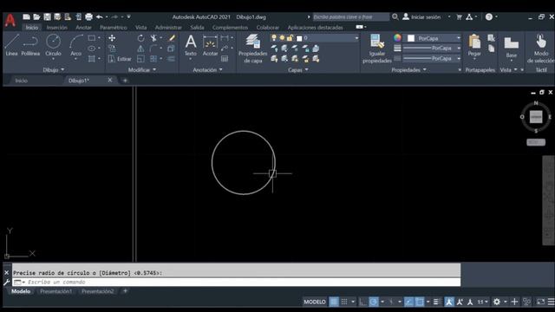555x312 pixels.
Task: Expand the Capas panel
Action: click(x=297, y=69)
